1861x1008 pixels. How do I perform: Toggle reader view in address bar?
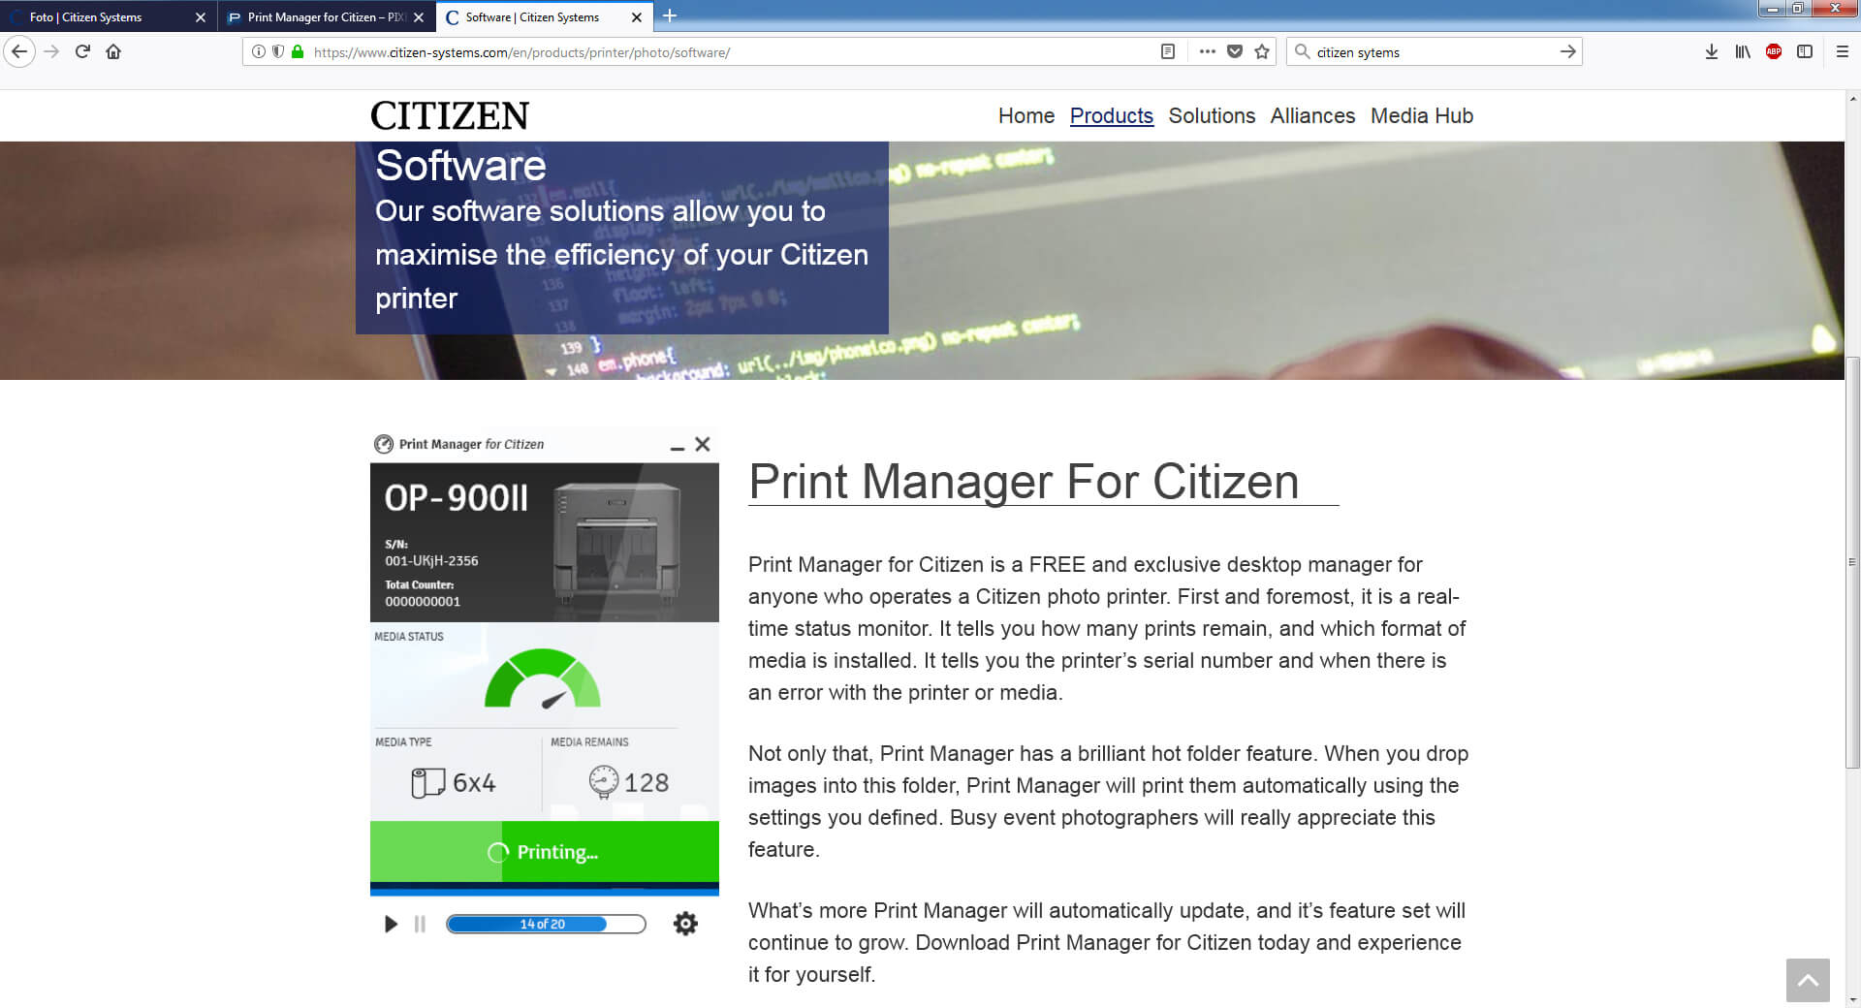click(x=1168, y=51)
